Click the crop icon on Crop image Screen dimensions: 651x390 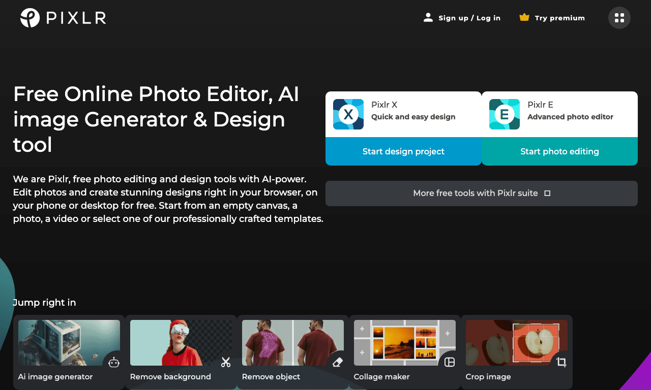(x=561, y=362)
